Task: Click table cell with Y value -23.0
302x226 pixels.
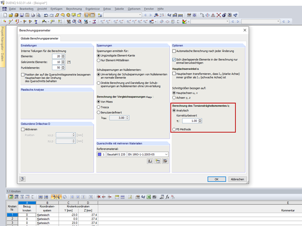Action: [x=68, y=215]
